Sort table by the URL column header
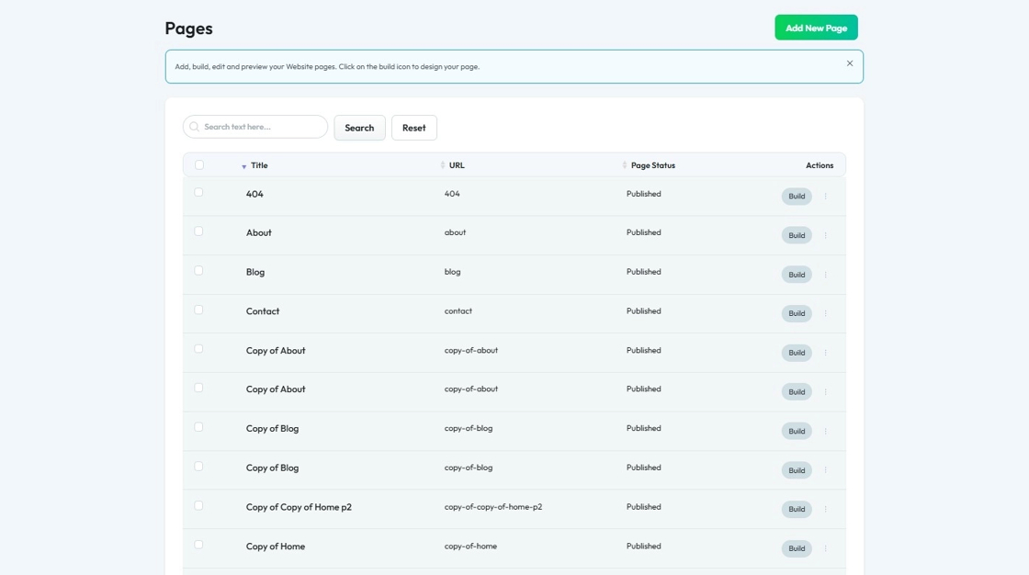The image size is (1029, 575). pos(456,165)
